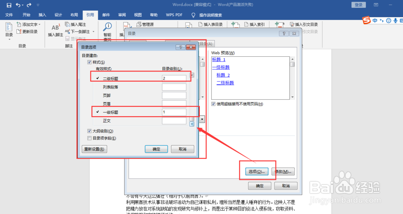This screenshot has width=403, height=214.
Task: Click the Save icon in title bar
Action: (9, 5)
